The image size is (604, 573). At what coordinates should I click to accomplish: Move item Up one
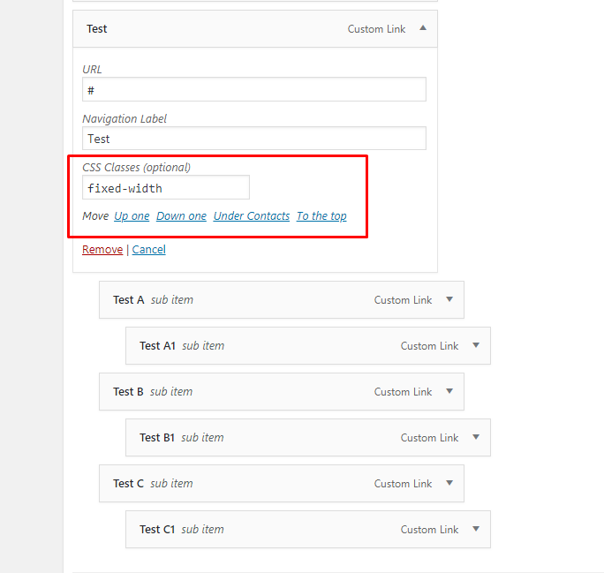tap(132, 216)
